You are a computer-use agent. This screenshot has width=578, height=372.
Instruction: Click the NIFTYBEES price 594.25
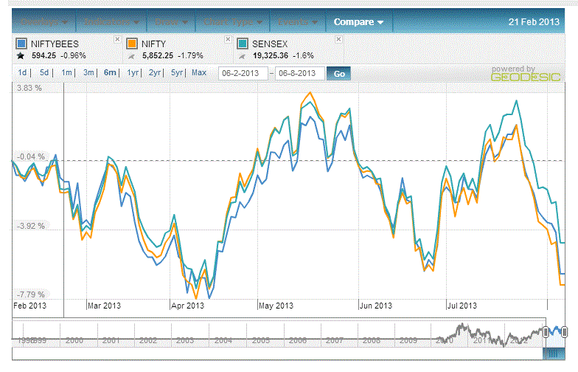44,56
